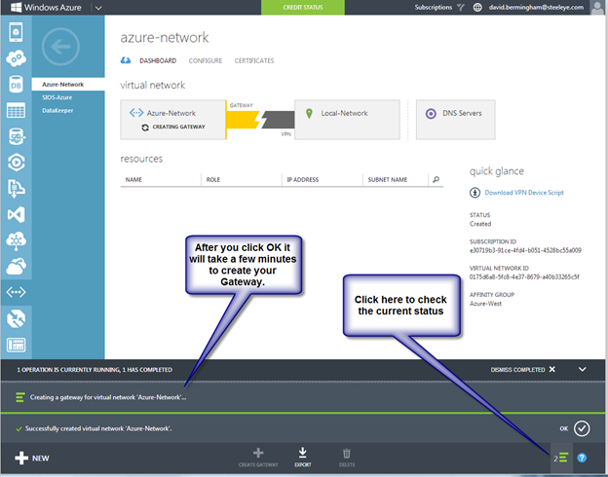The height and width of the screenshot is (477, 608).
Task: Open SQL Databases (DB) sidebar icon
Action: pyautogui.click(x=16, y=86)
